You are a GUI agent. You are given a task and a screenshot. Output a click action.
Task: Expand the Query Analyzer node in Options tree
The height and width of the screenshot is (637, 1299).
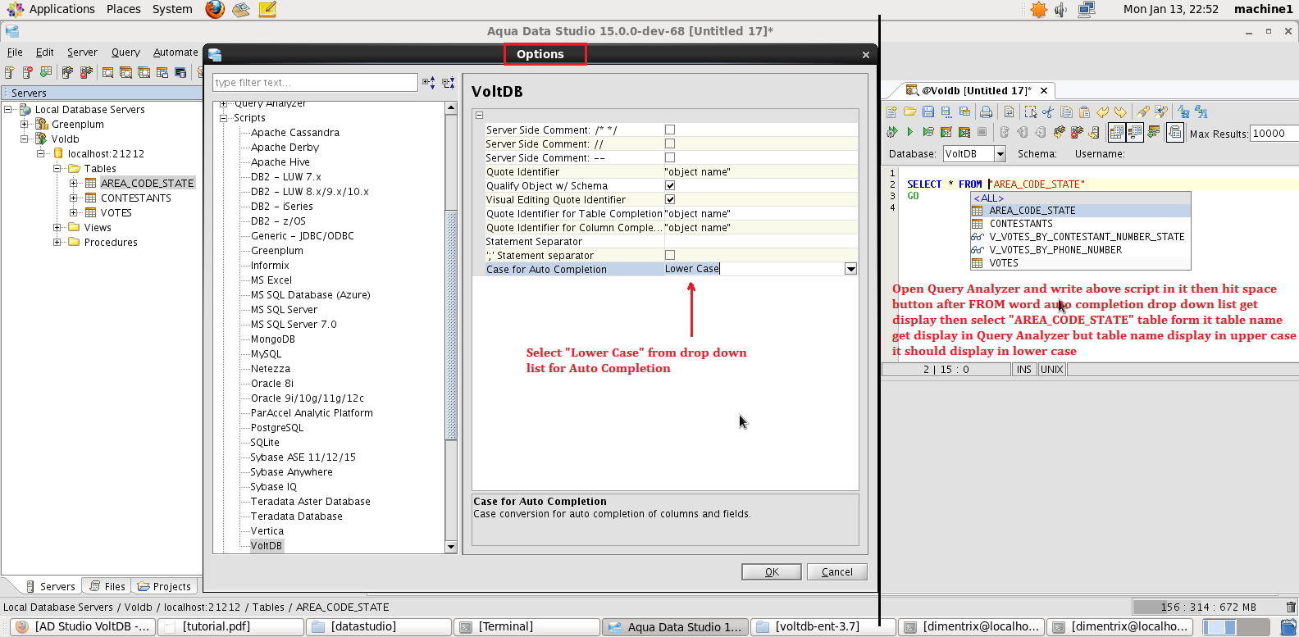(223, 104)
